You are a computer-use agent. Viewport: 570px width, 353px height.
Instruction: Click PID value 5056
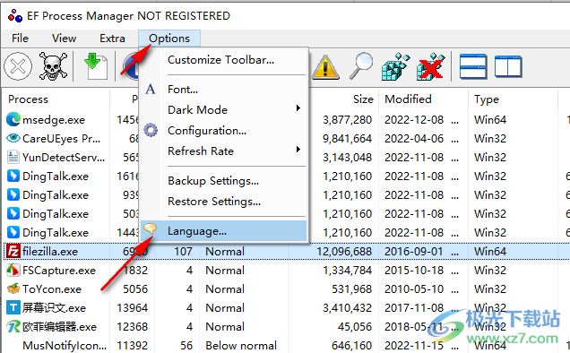(135, 289)
